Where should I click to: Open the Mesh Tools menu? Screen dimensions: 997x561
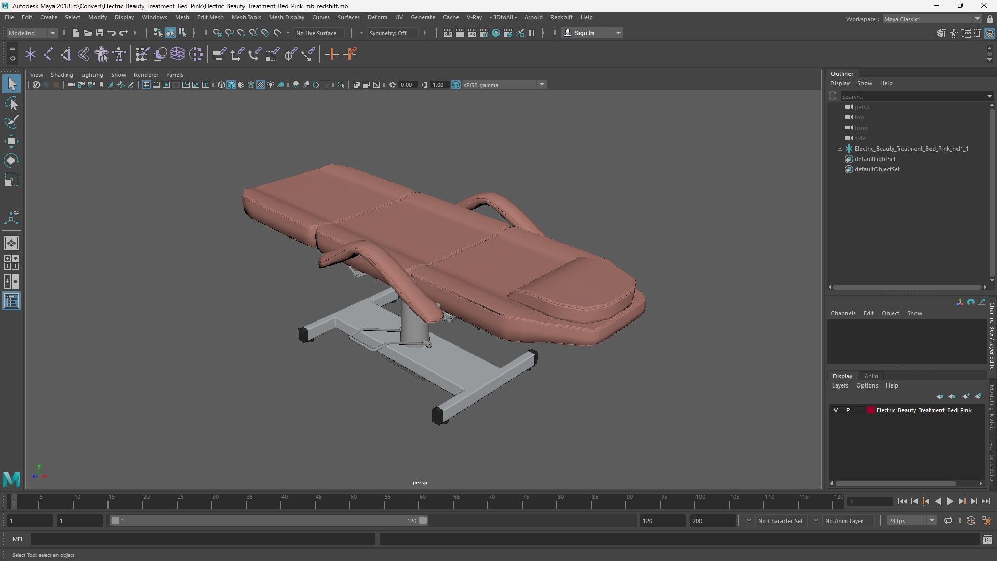(x=246, y=17)
